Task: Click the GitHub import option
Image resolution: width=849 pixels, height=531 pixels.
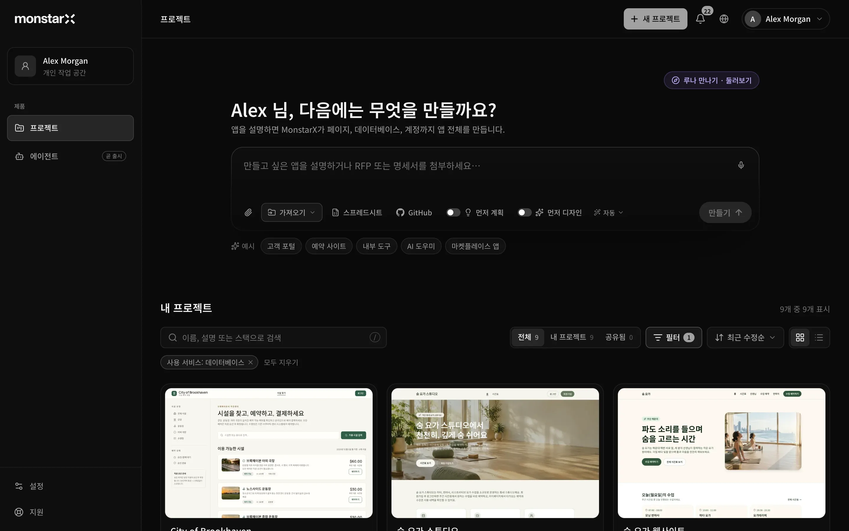Action: (x=414, y=212)
